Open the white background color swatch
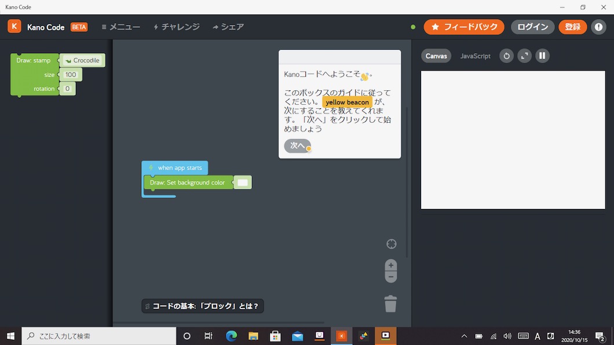Screen dimensions: 614x345 pyautogui.click(x=243, y=183)
